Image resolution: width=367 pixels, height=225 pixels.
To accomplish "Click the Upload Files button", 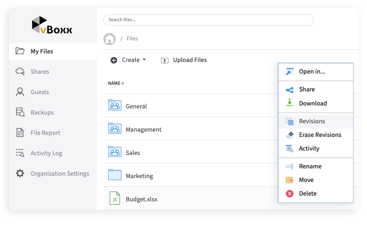I will pyautogui.click(x=184, y=60).
